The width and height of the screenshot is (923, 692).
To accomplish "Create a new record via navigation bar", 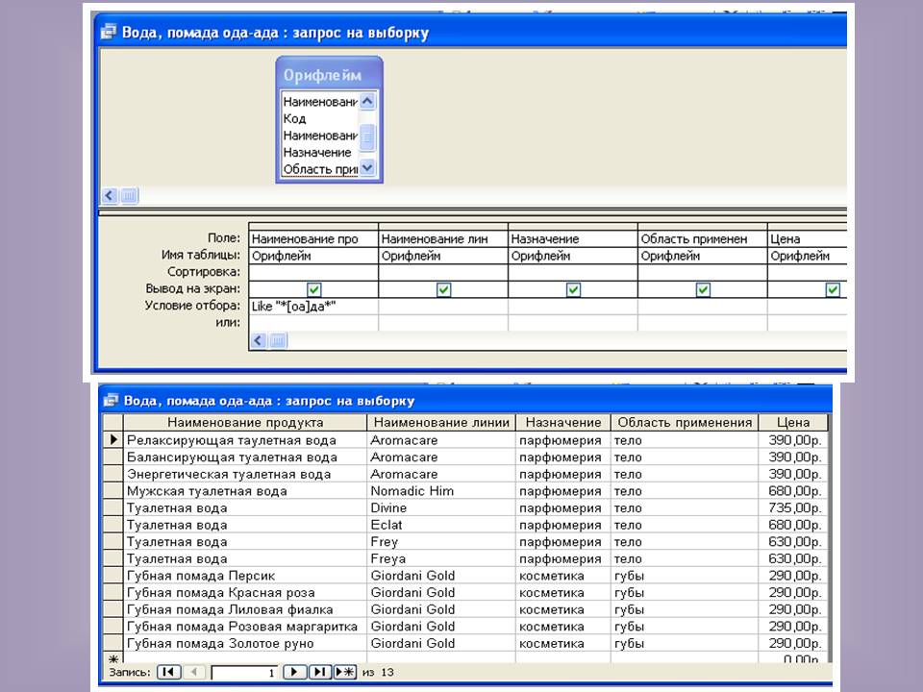I will tap(345, 672).
